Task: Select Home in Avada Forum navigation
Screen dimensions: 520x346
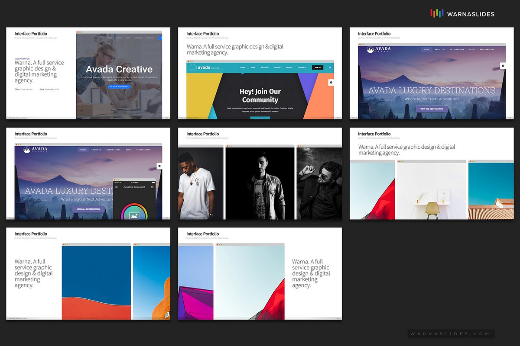Action: [243, 67]
